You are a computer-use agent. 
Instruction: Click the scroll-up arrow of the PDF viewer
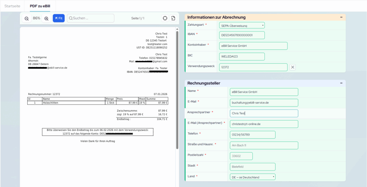[x=177, y=29]
